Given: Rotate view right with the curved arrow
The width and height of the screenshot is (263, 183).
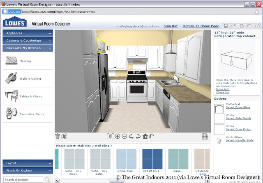Looking at the screenshot, I should click(138, 136).
